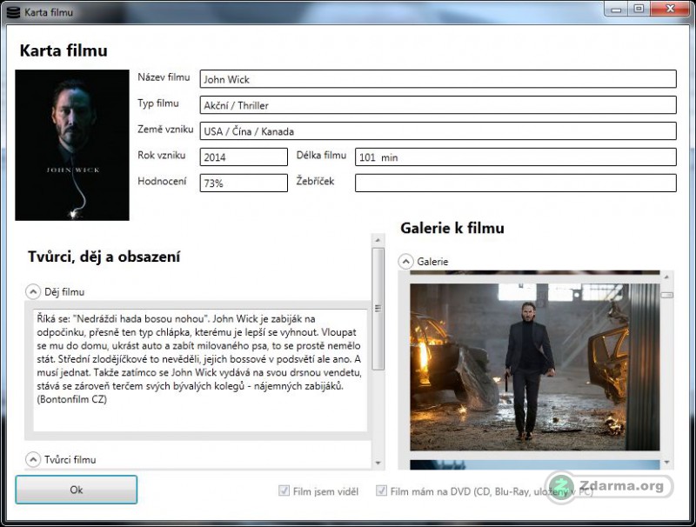Click the Země vzniku field
Viewport: 696px width, 527px height.
(x=438, y=130)
